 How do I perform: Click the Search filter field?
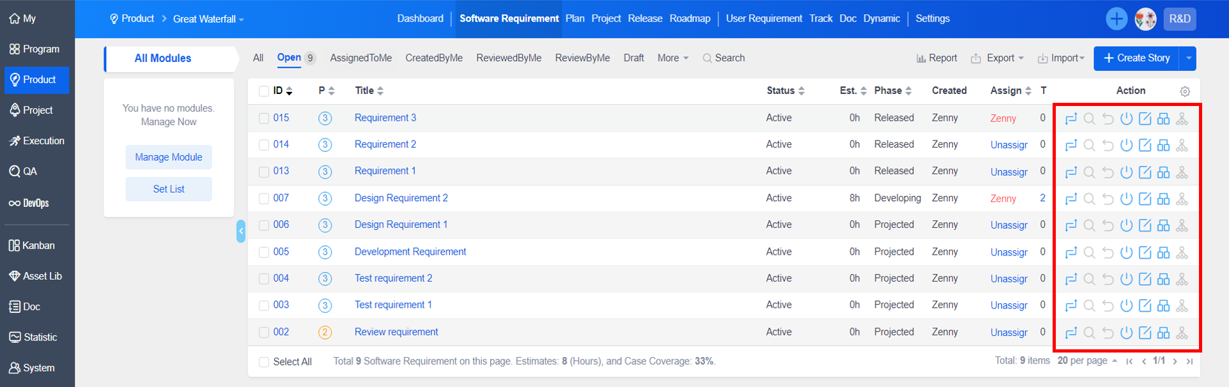click(x=723, y=58)
